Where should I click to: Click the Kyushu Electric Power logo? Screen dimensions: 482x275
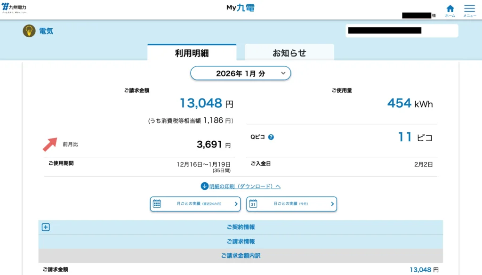click(14, 8)
